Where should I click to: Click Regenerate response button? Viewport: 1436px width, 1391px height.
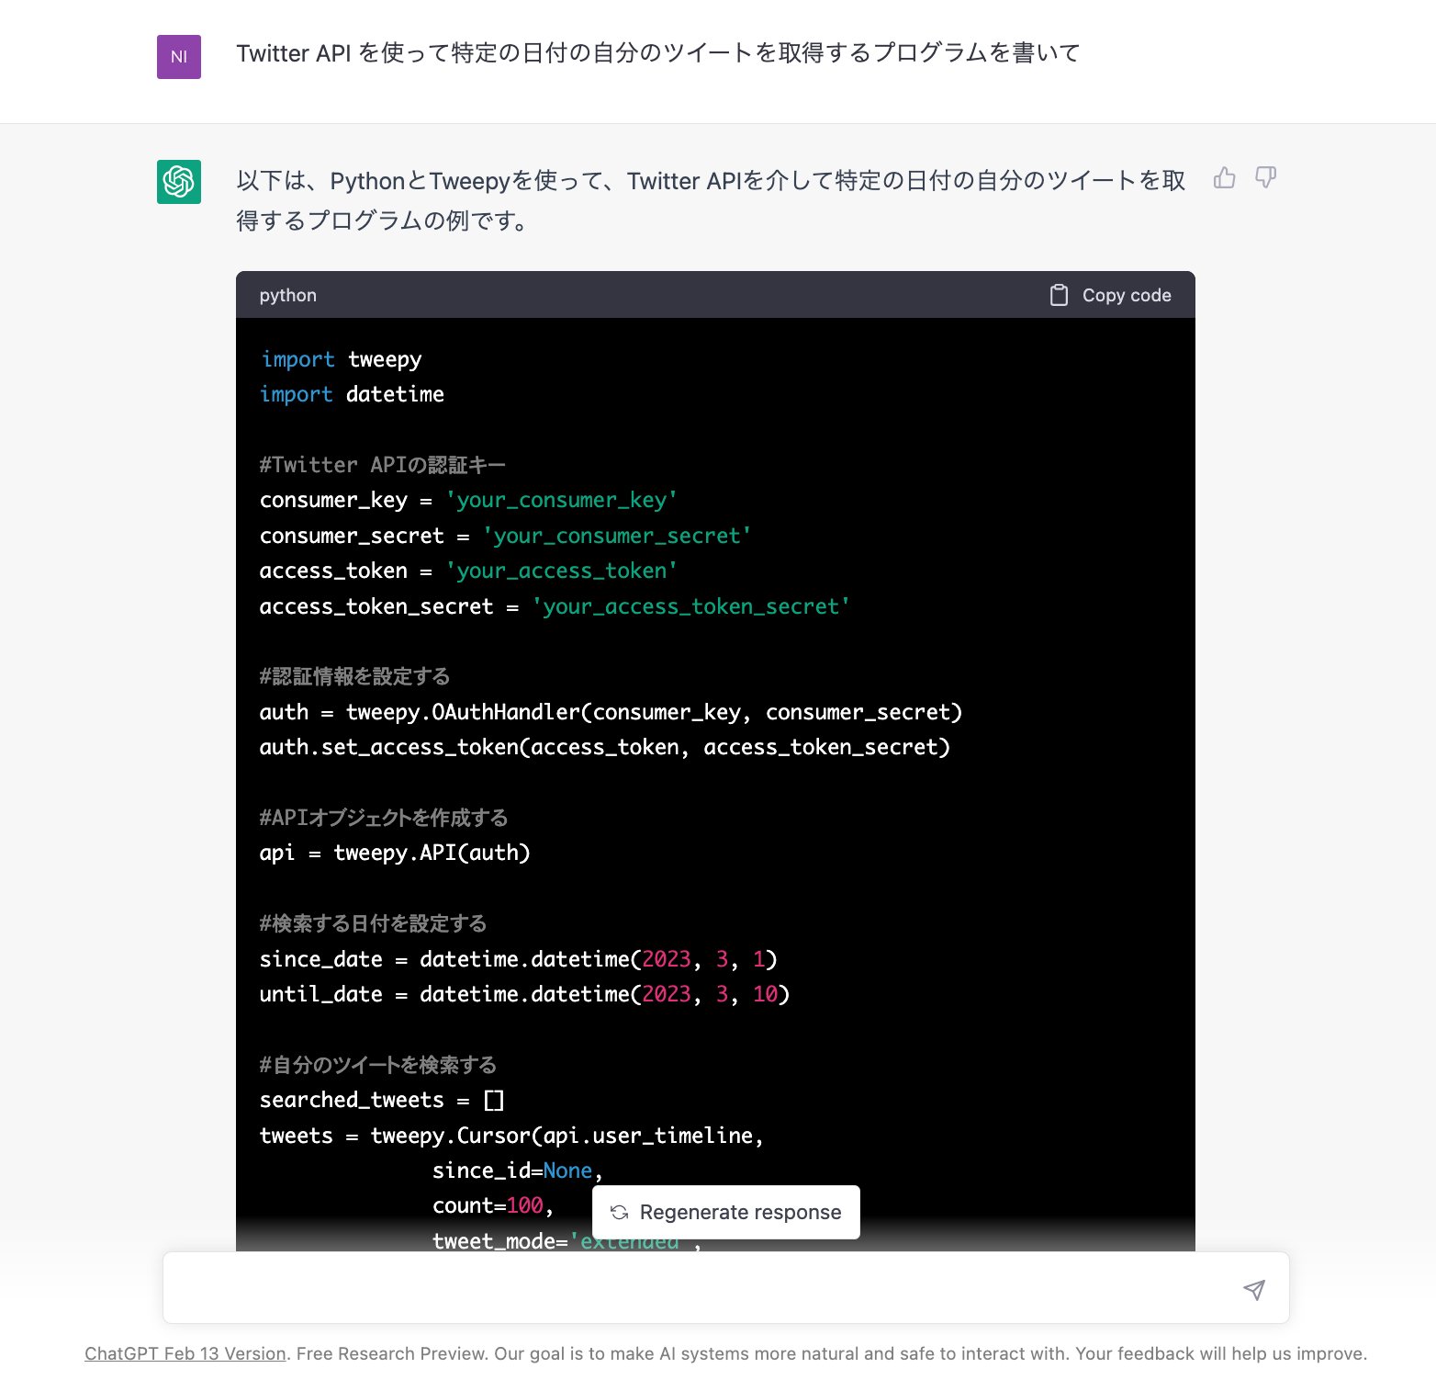click(726, 1212)
